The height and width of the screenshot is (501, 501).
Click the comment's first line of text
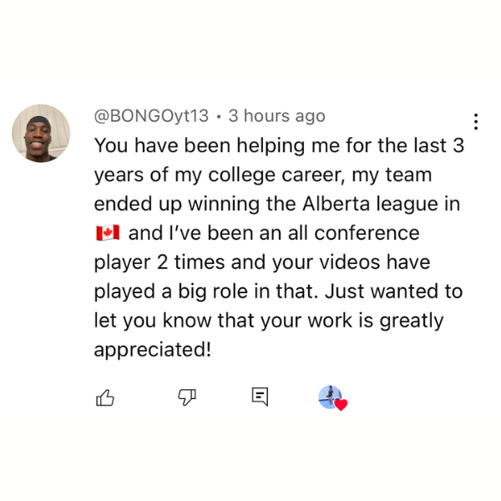(278, 144)
